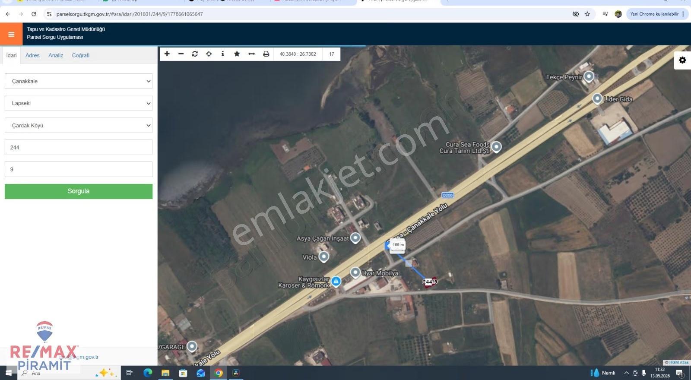Open File Explorer from taskbar
Image resolution: width=691 pixels, height=380 pixels.
165,373
